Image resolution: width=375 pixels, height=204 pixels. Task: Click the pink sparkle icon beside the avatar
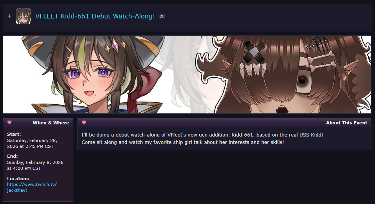(9, 16)
